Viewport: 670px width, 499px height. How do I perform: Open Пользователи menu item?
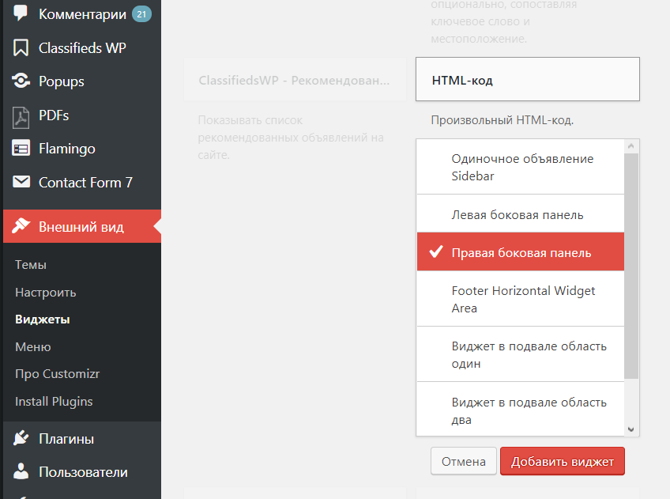point(82,472)
